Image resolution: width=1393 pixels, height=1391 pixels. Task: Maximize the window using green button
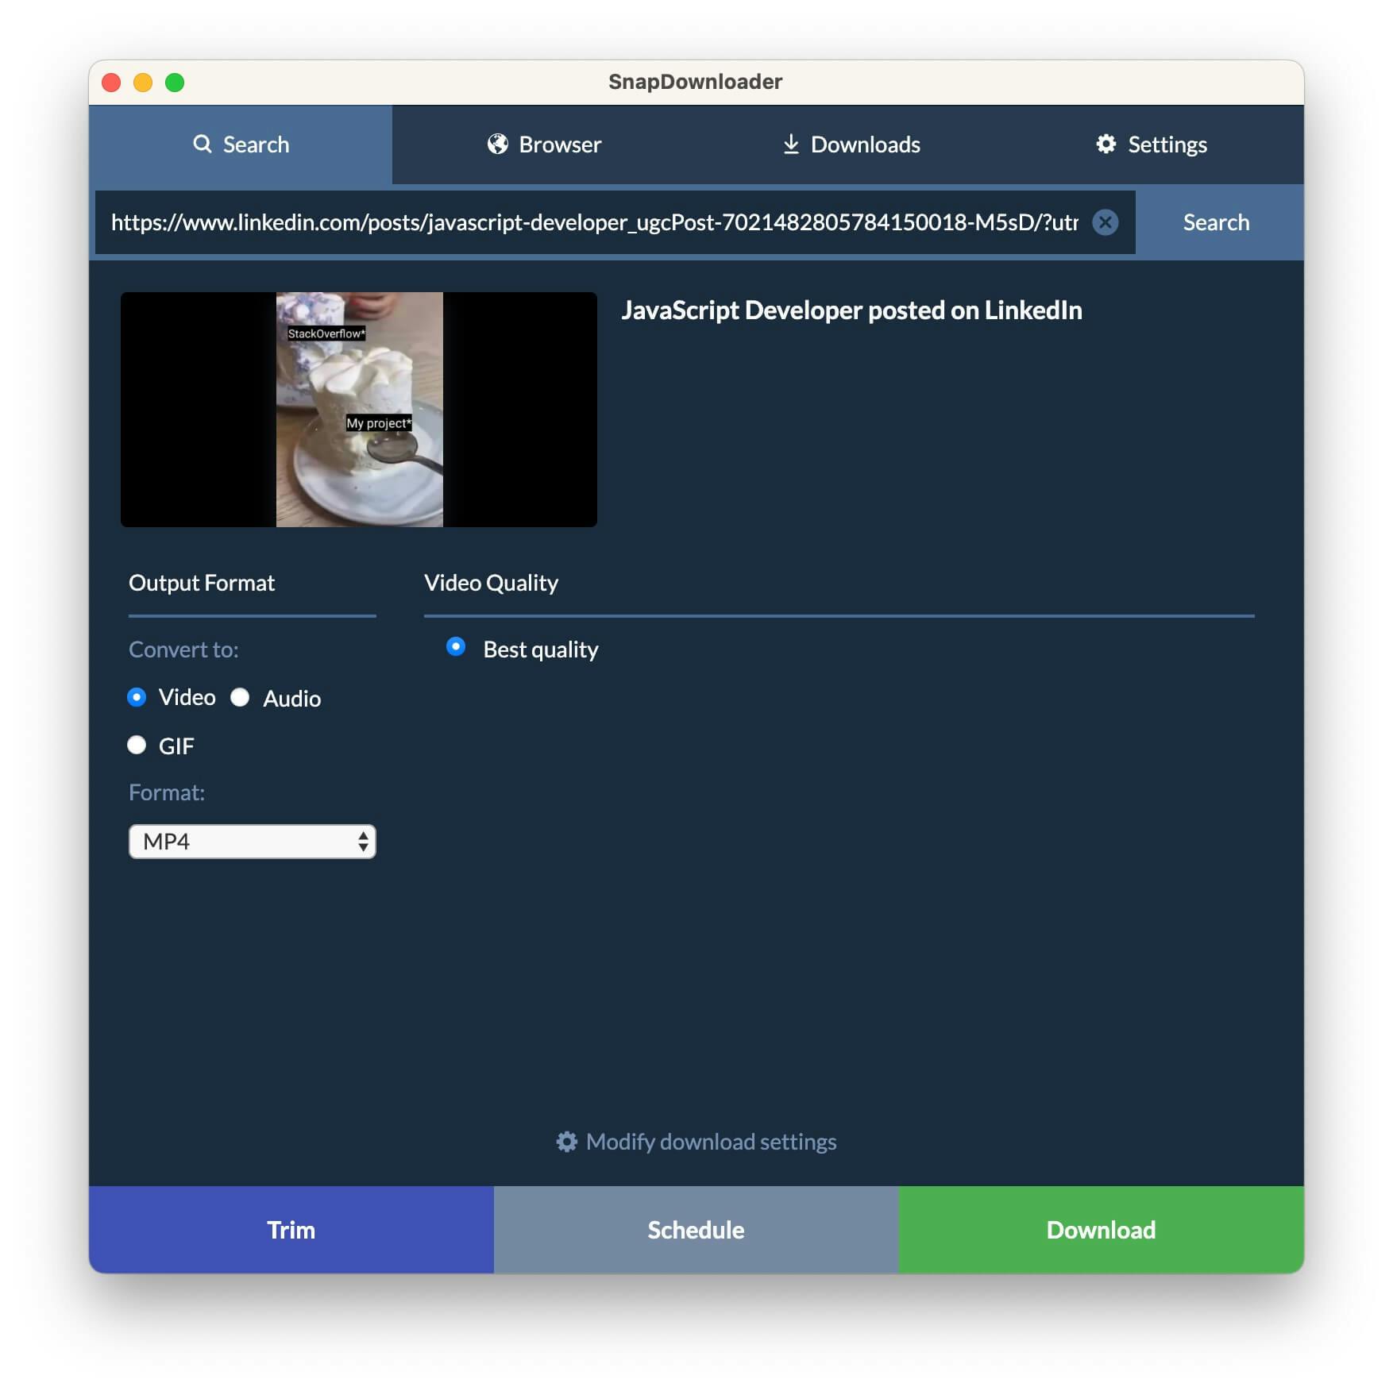[175, 83]
